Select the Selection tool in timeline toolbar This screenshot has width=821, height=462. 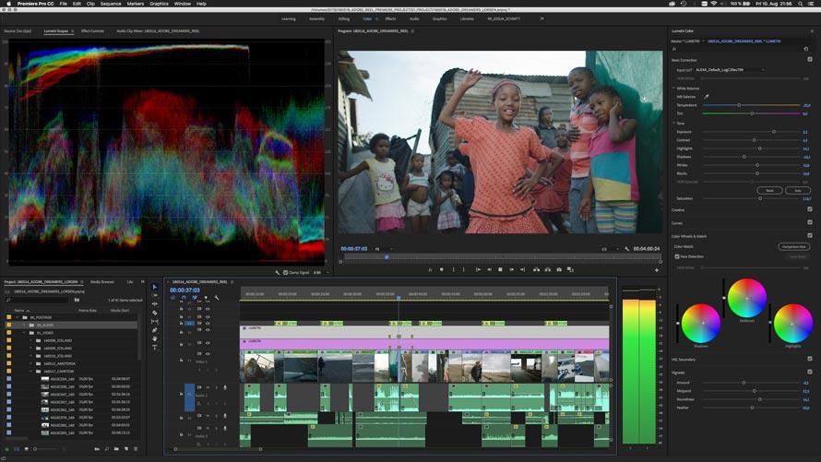click(x=154, y=287)
